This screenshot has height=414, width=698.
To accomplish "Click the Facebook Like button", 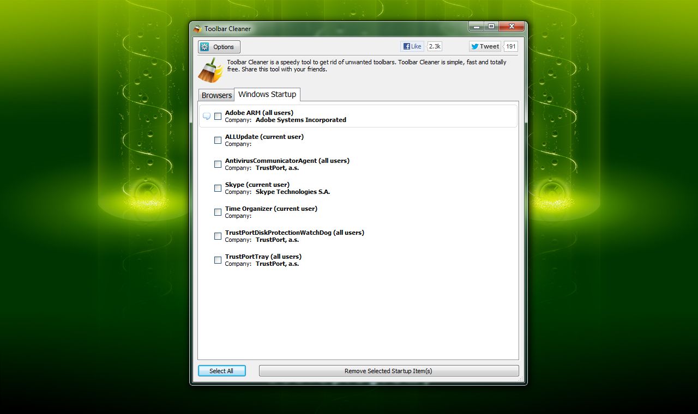I will pos(412,46).
